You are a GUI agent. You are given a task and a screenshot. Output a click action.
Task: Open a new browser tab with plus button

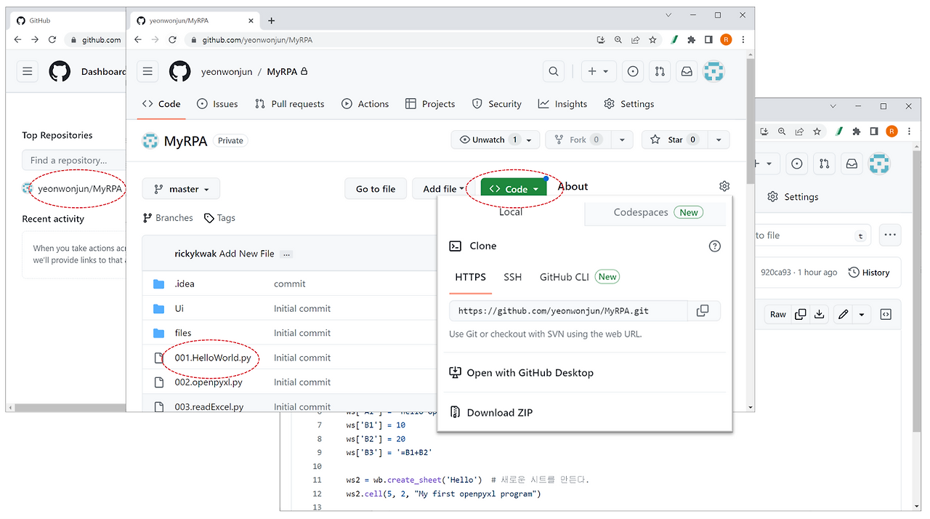(x=272, y=20)
